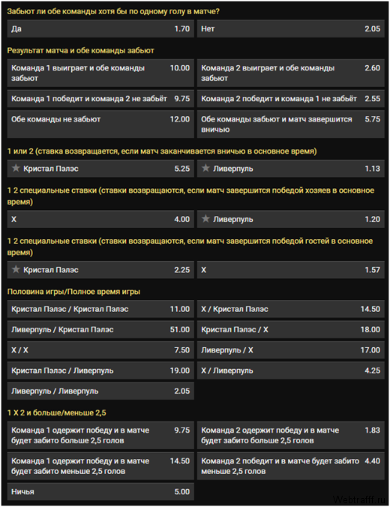Pick Команда 2 победу больше 2,5 голов 1.83
The image size is (390, 507).
[x=291, y=435]
